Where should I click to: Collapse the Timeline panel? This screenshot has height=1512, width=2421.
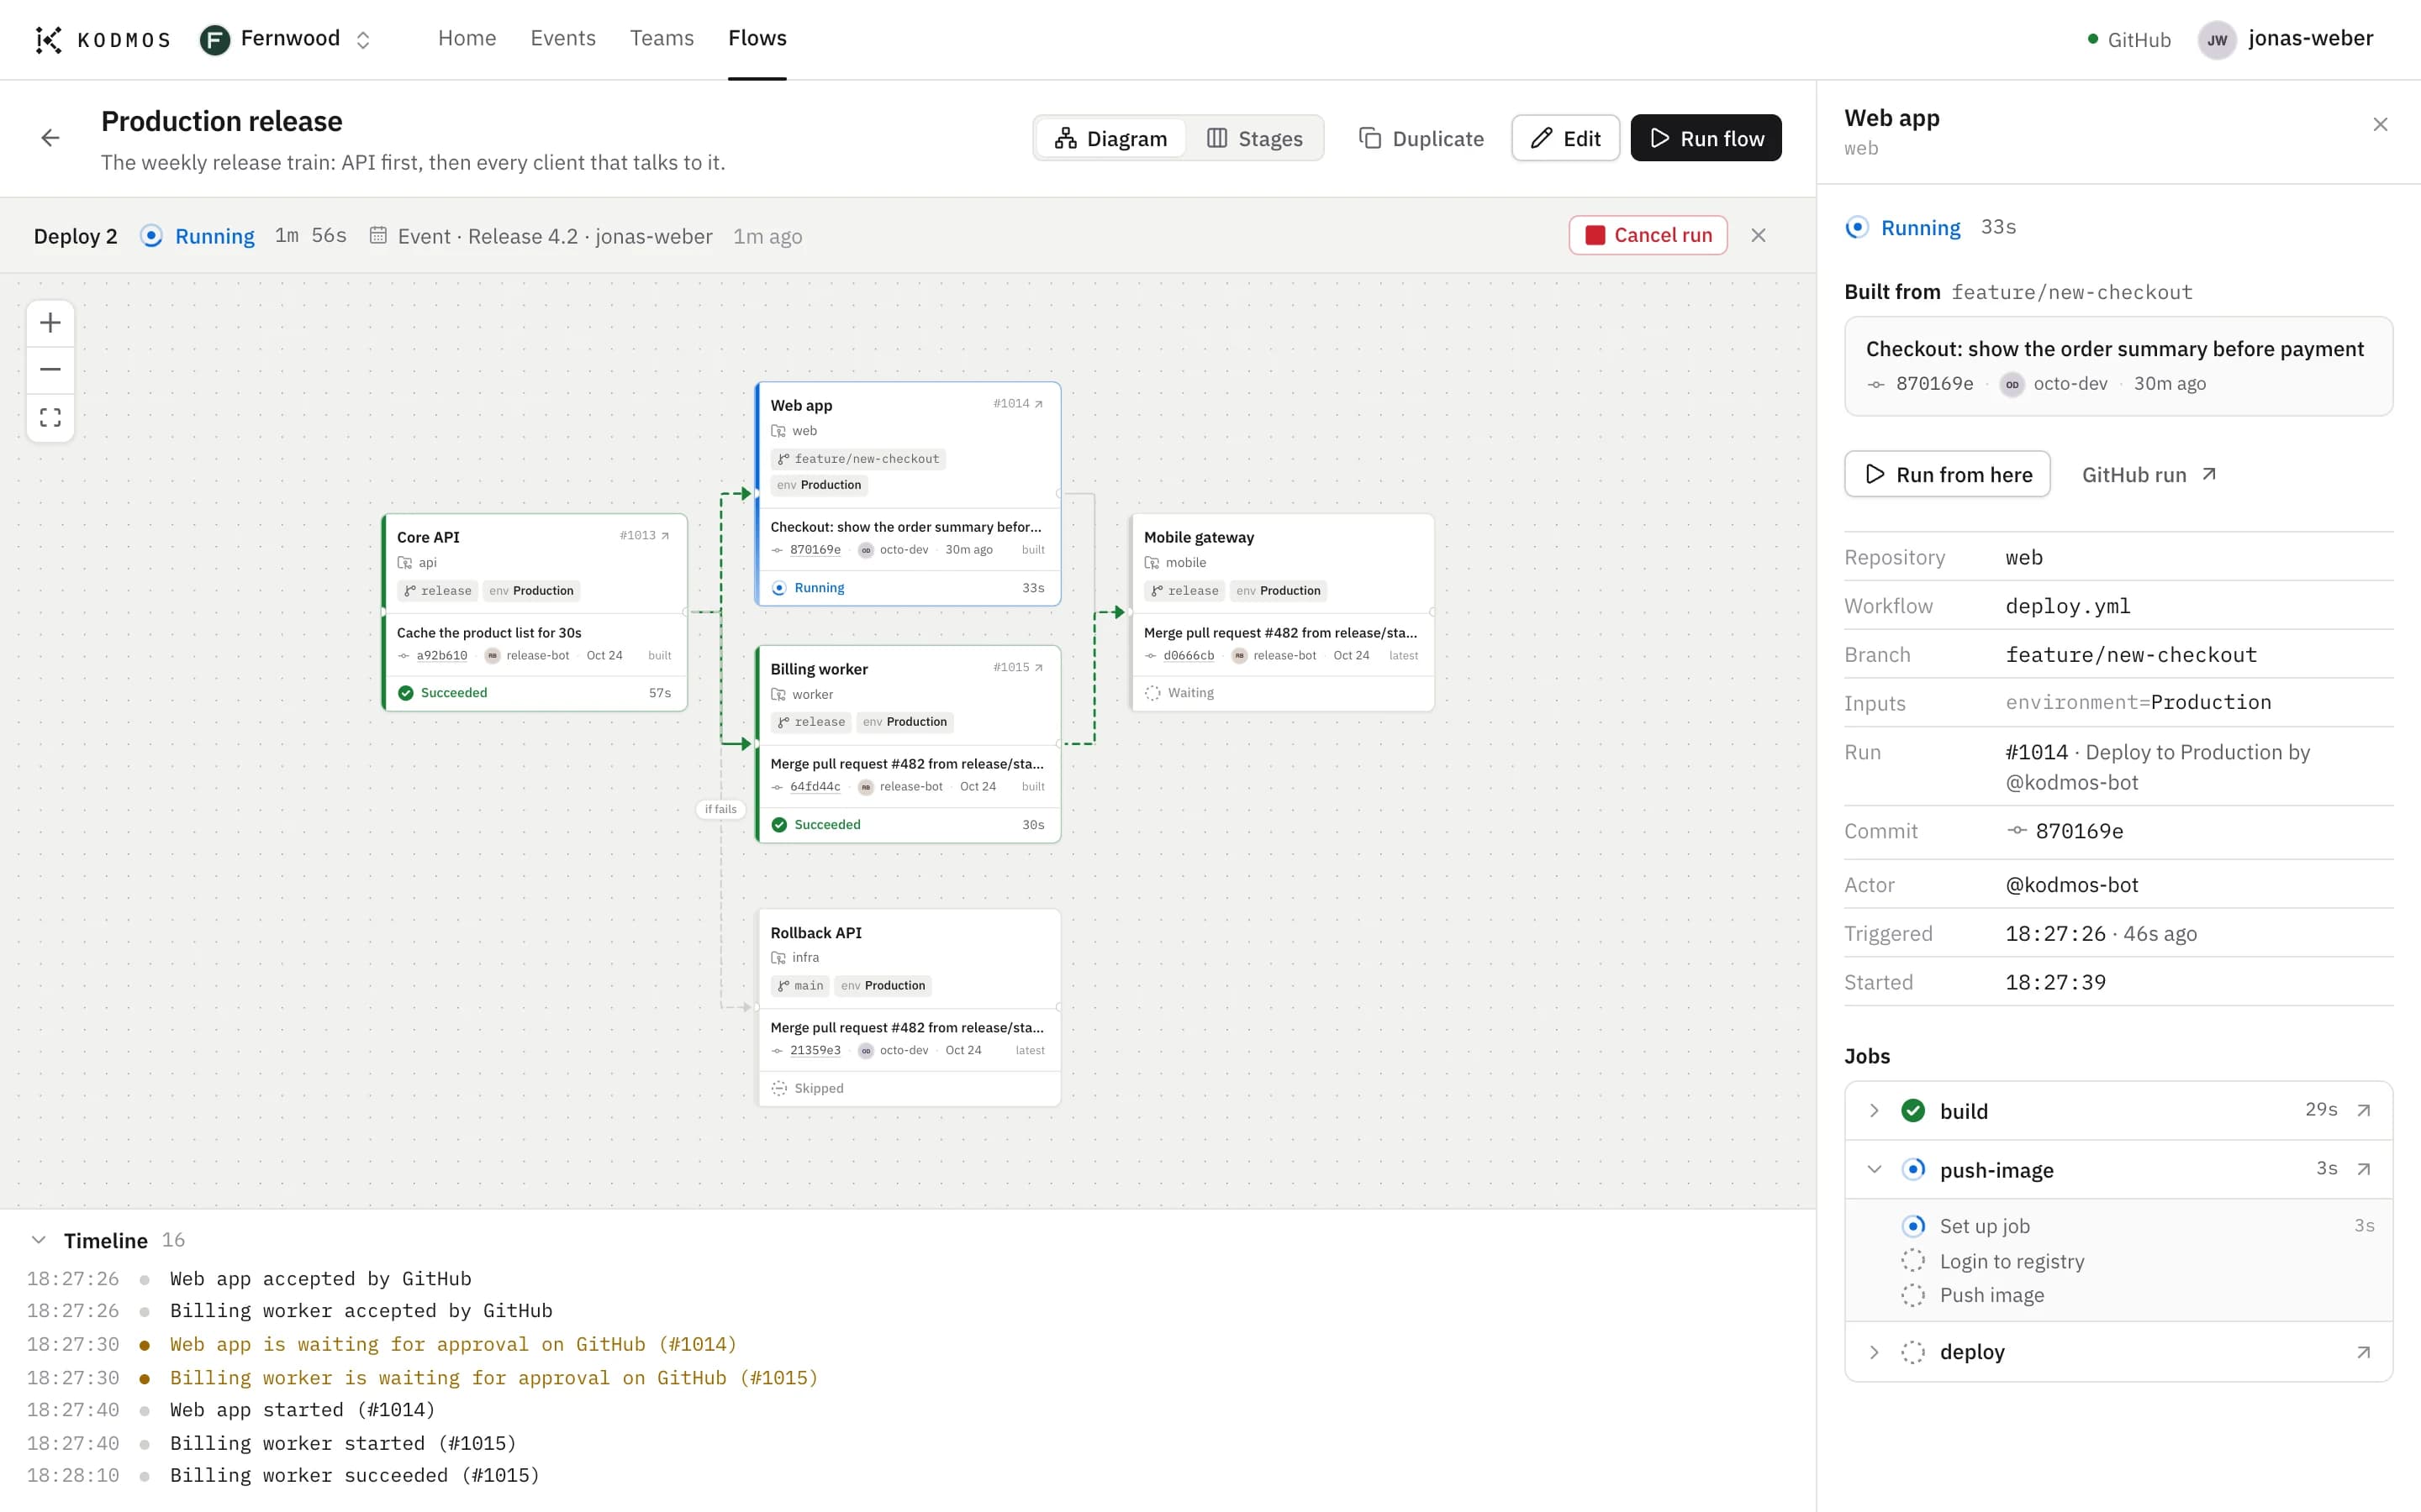(x=38, y=1240)
